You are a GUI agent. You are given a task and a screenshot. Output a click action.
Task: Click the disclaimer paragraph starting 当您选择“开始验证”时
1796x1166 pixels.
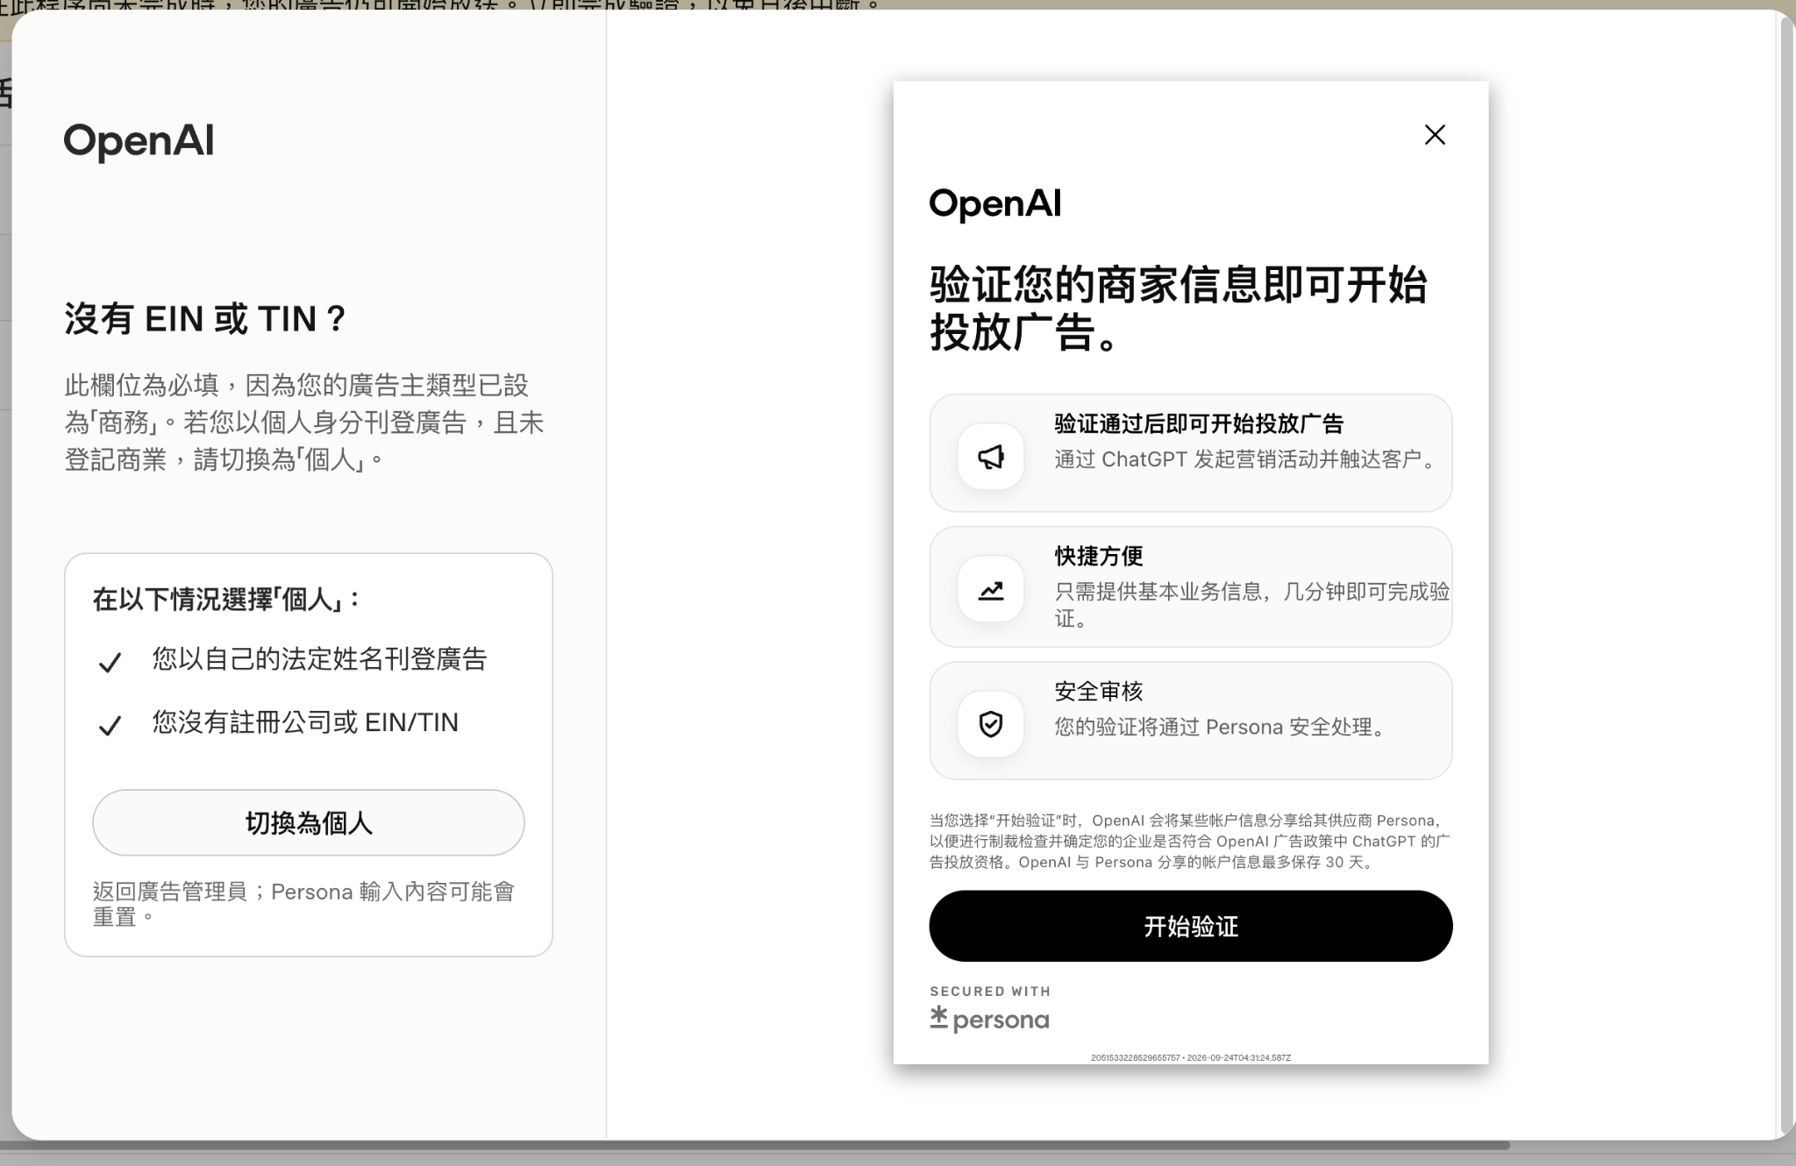coord(1190,841)
